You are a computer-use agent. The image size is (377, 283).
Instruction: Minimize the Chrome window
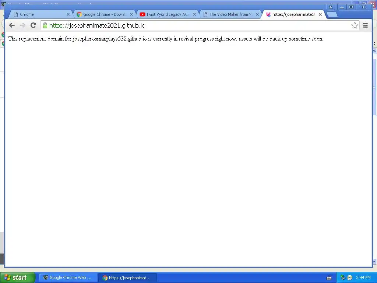[342, 7]
